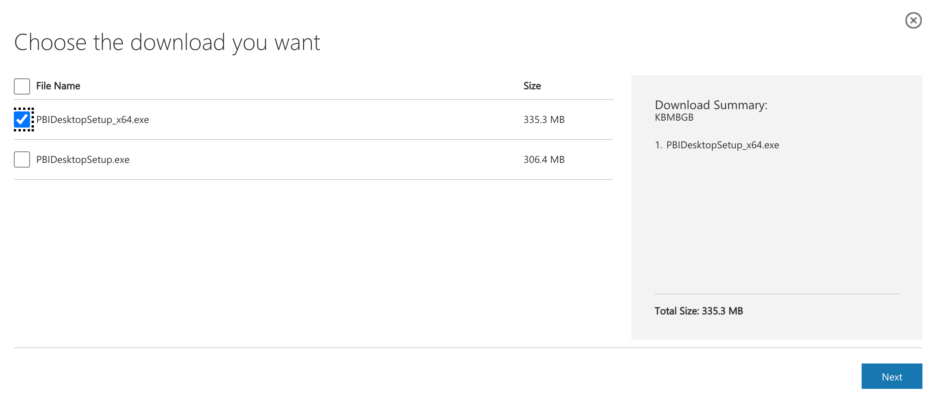Click the Total Size label in summary
Image resolution: width=934 pixels, height=395 pixels.
(x=677, y=311)
